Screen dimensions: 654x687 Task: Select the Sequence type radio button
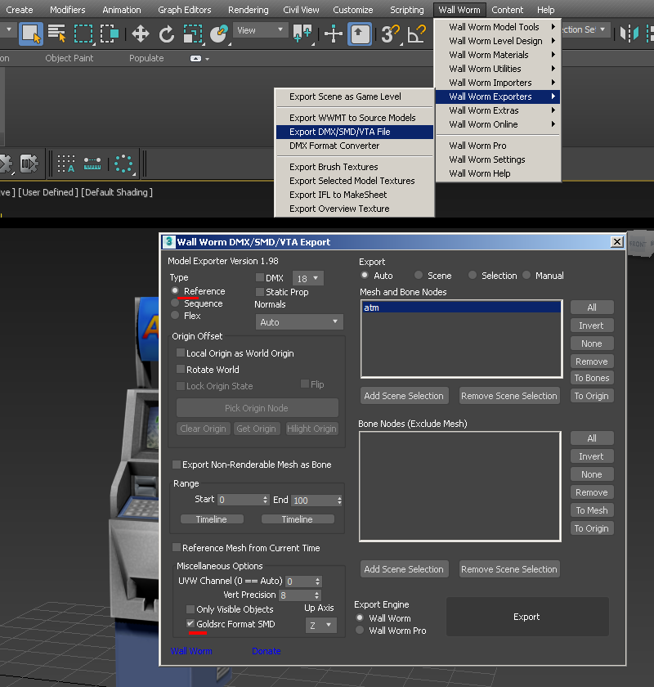pyautogui.click(x=175, y=303)
